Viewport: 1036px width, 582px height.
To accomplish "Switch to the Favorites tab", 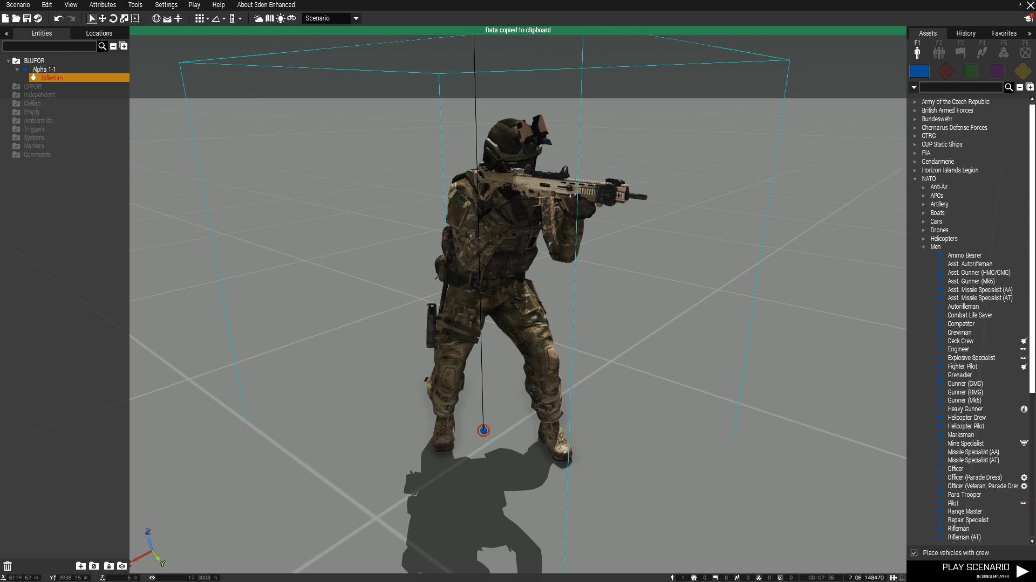I will (x=1004, y=33).
